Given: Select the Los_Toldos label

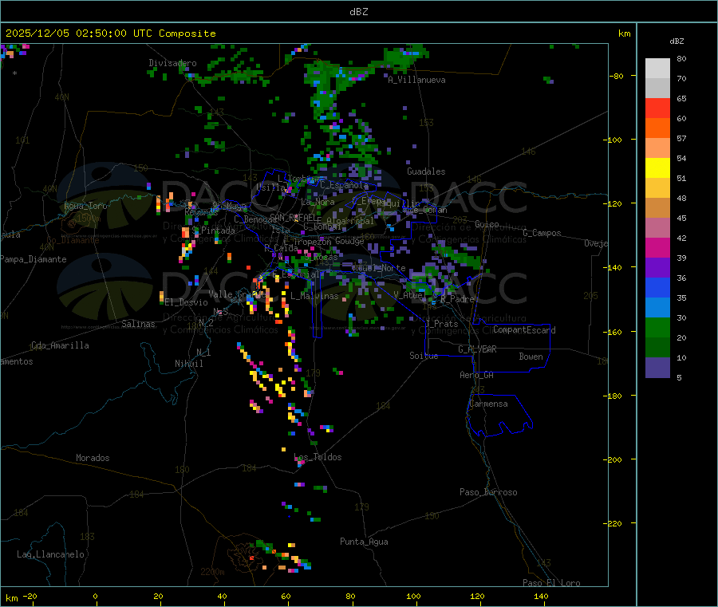Looking at the screenshot, I should 318,457.
